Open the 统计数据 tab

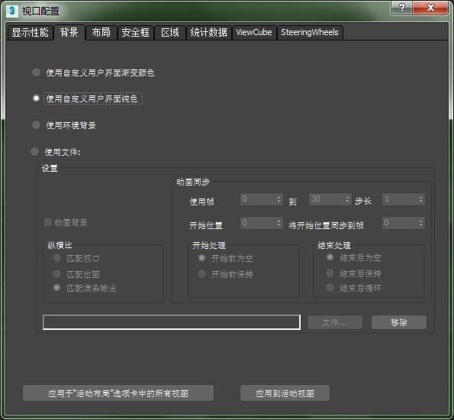(x=209, y=33)
